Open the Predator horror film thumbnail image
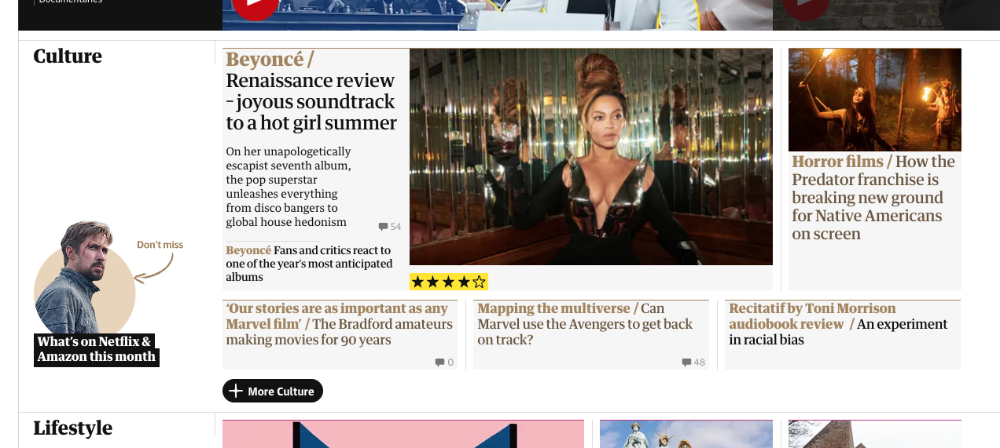The height and width of the screenshot is (448, 1000). coord(875,100)
